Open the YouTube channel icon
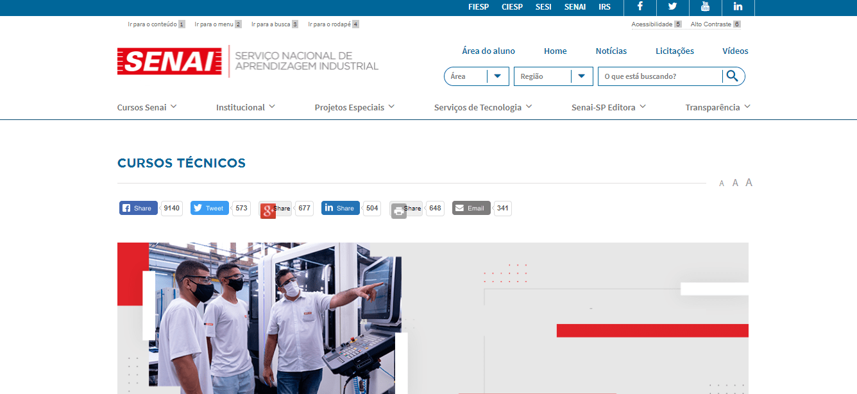The width and height of the screenshot is (857, 394). pyautogui.click(x=705, y=8)
